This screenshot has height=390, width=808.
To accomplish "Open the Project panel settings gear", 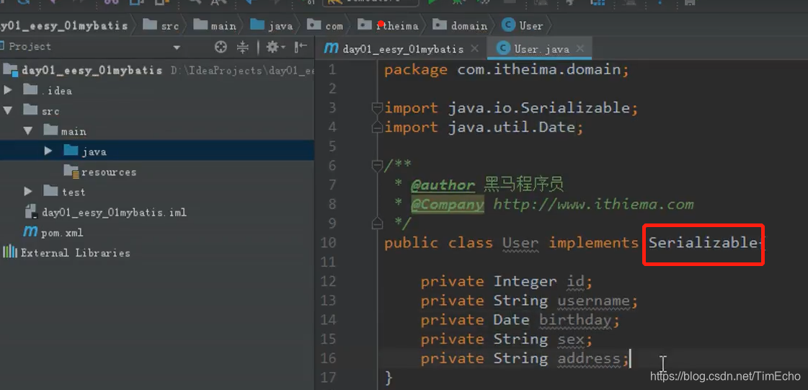I will pyautogui.click(x=275, y=48).
